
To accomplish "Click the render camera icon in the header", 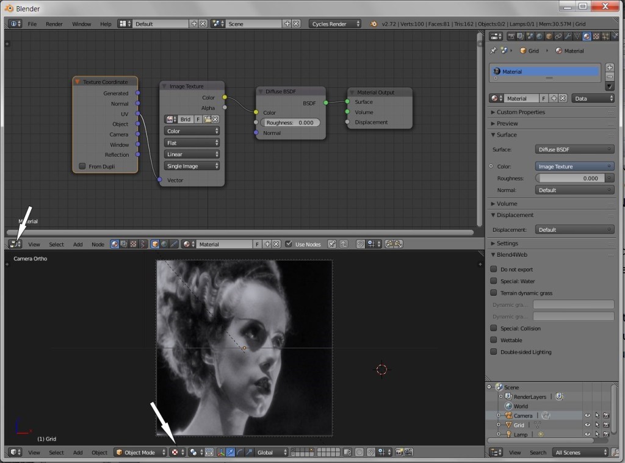I will click(x=398, y=452).
